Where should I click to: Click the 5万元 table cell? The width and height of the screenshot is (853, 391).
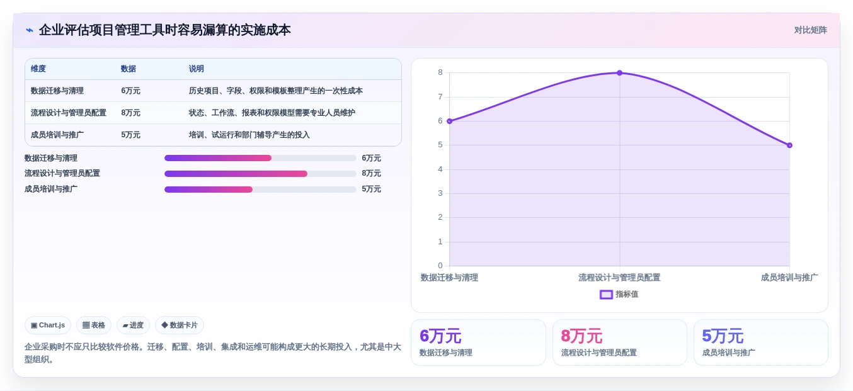131,135
